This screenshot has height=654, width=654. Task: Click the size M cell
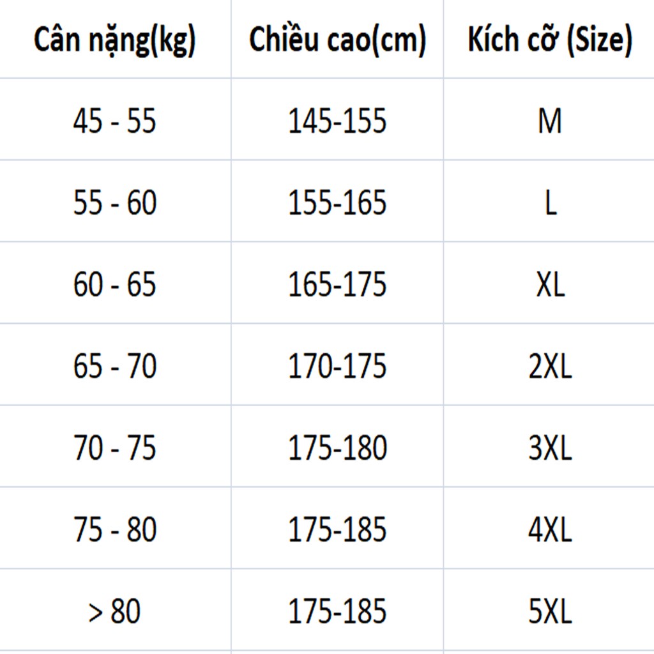[x=549, y=120]
